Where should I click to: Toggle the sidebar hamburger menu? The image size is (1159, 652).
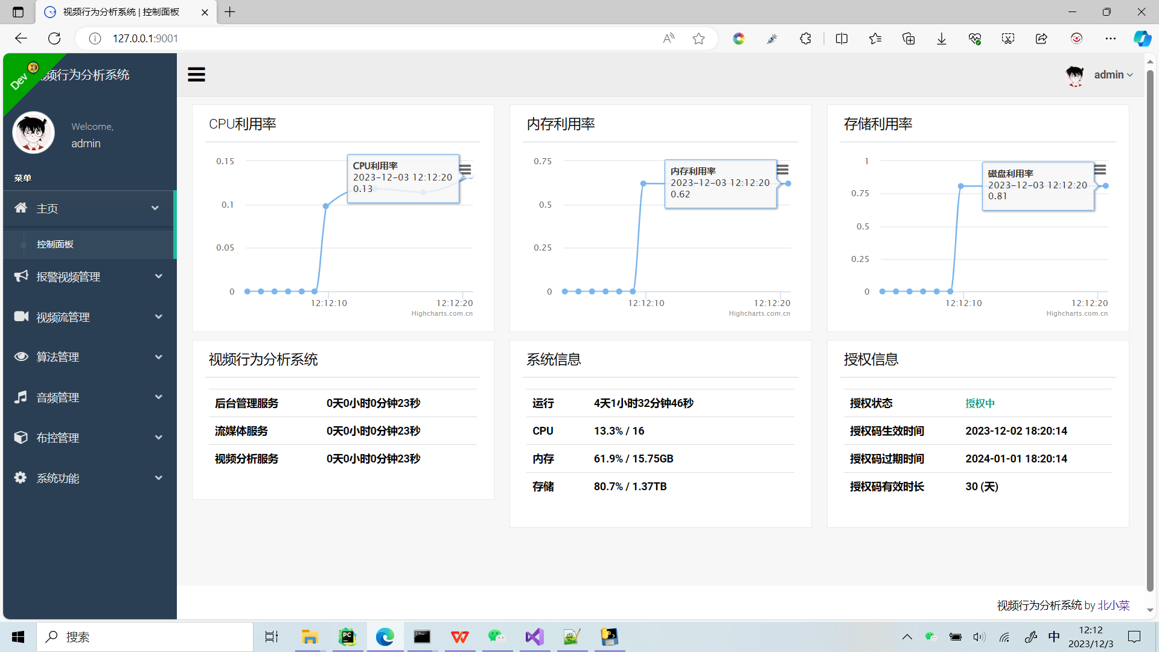(196, 74)
